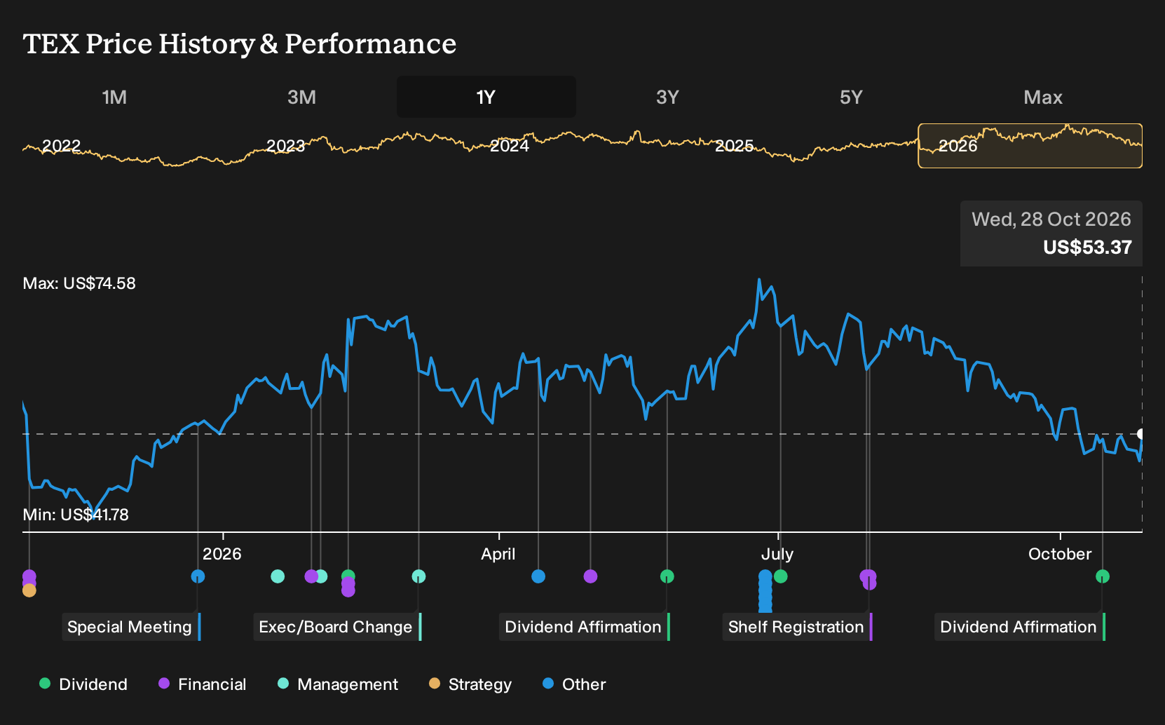
Task: Open the Shelf Registration event label
Action: pyautogui.click(x=796, y=627)
